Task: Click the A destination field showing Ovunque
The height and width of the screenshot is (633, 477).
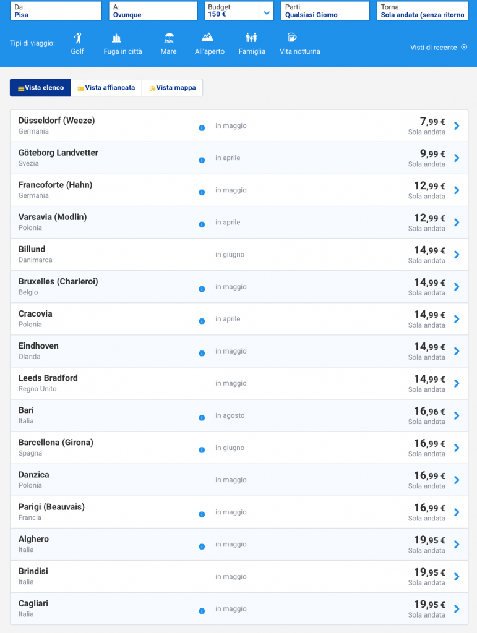Action: [153, 11]
